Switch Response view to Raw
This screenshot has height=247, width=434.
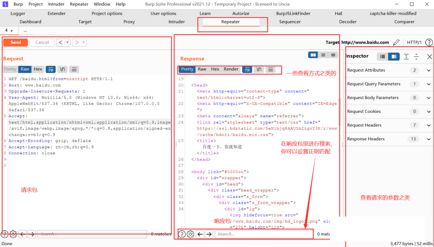(x=202, y=69)
